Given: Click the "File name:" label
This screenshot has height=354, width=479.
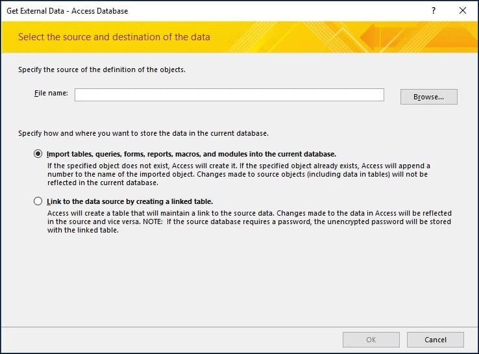Looking at the screenshot, I should pos(51,94).
